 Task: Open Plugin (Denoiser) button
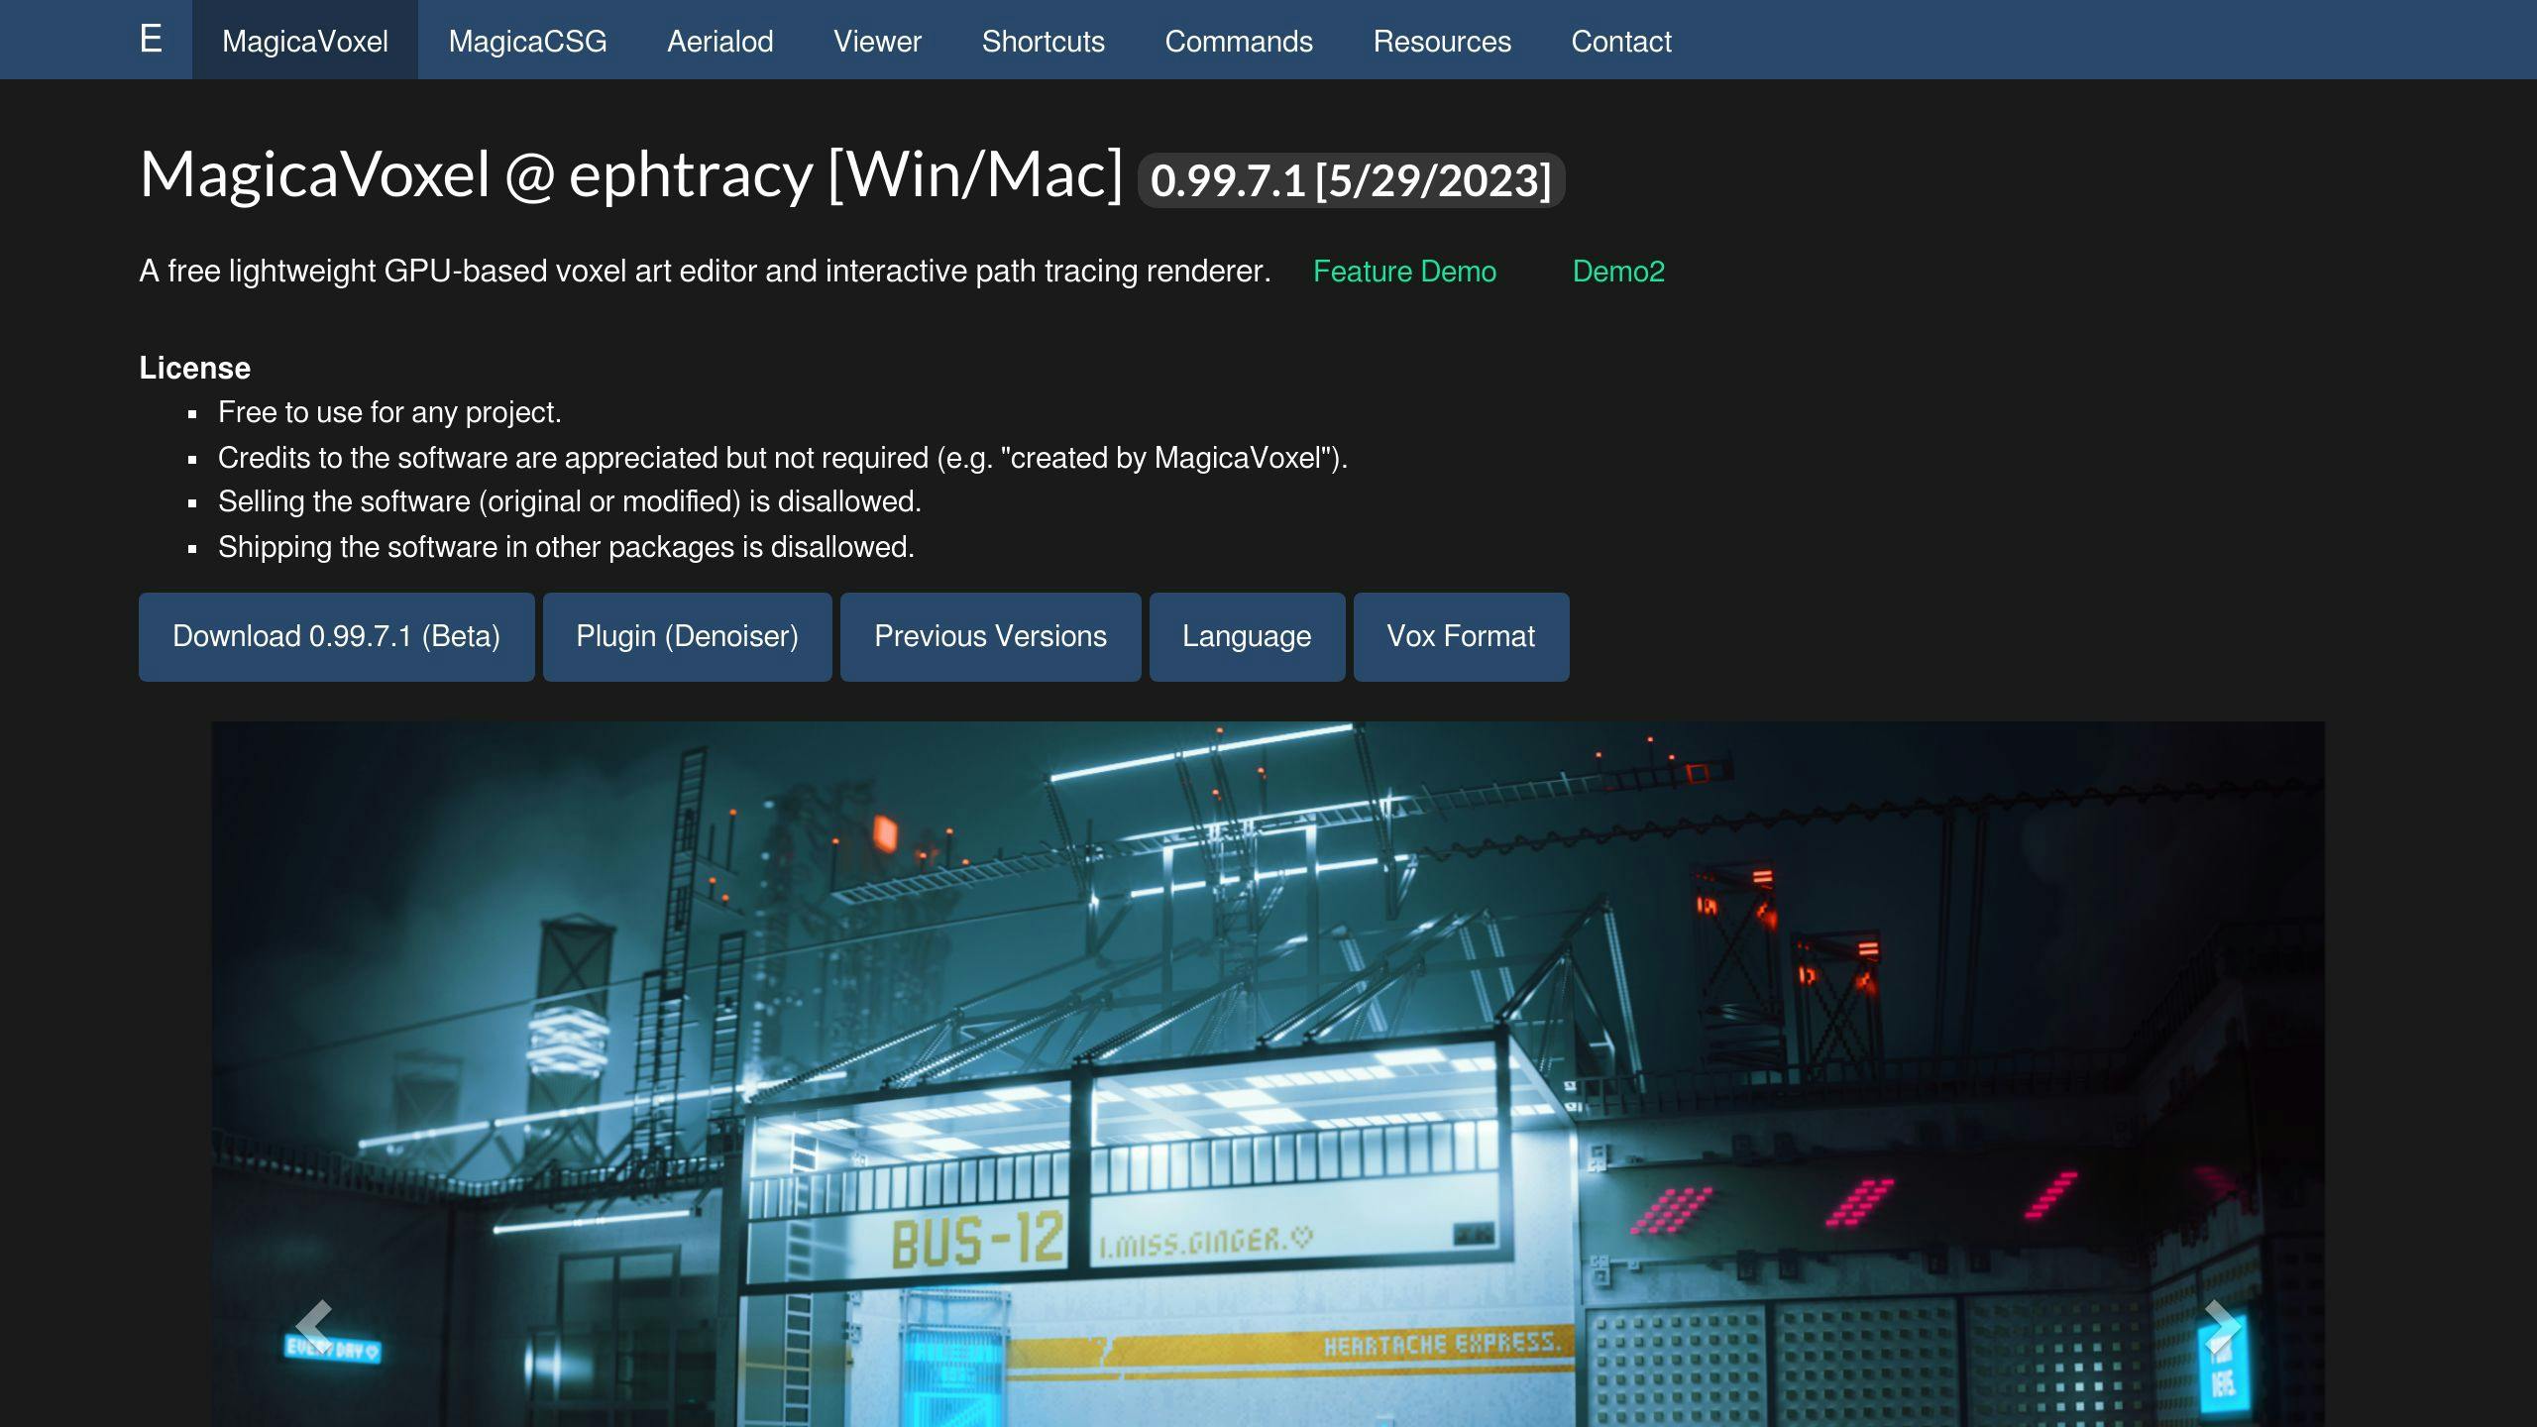click(x=687, y=636)
